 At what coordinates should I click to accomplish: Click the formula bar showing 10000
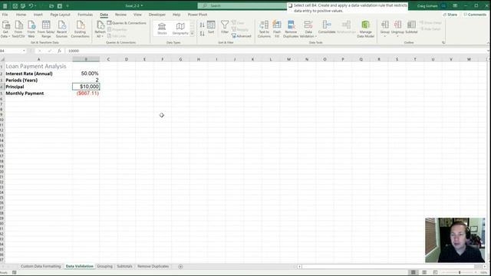[275, 51]
